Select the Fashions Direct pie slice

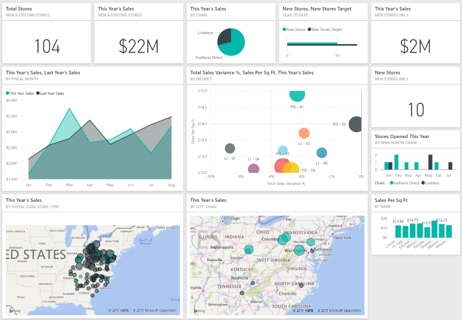[x=236, y=47]
